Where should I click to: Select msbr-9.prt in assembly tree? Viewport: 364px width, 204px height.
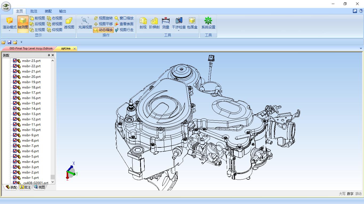[30, 135]
